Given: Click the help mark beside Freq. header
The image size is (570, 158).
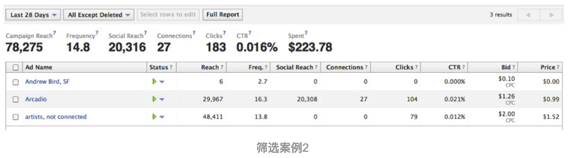Looking at the screenshot, I should (x=266, y=67).
